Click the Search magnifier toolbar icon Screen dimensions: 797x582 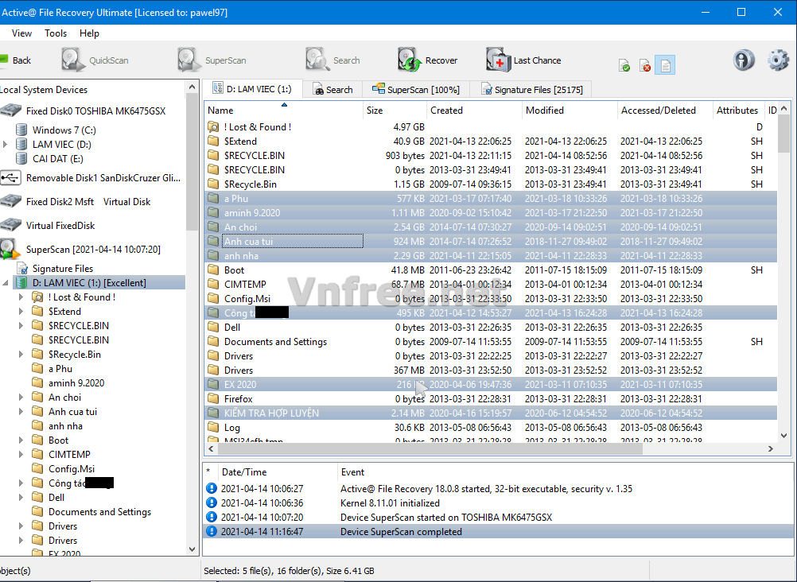tap(317, 60)
